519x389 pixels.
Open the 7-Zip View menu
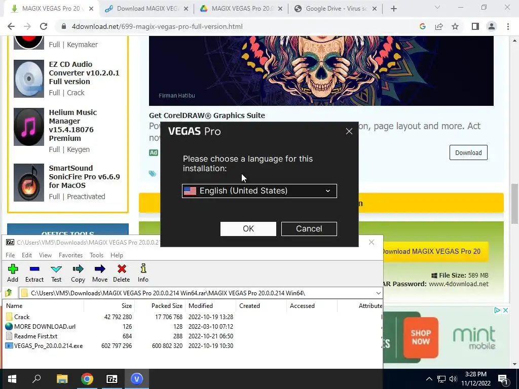[45, 255]
